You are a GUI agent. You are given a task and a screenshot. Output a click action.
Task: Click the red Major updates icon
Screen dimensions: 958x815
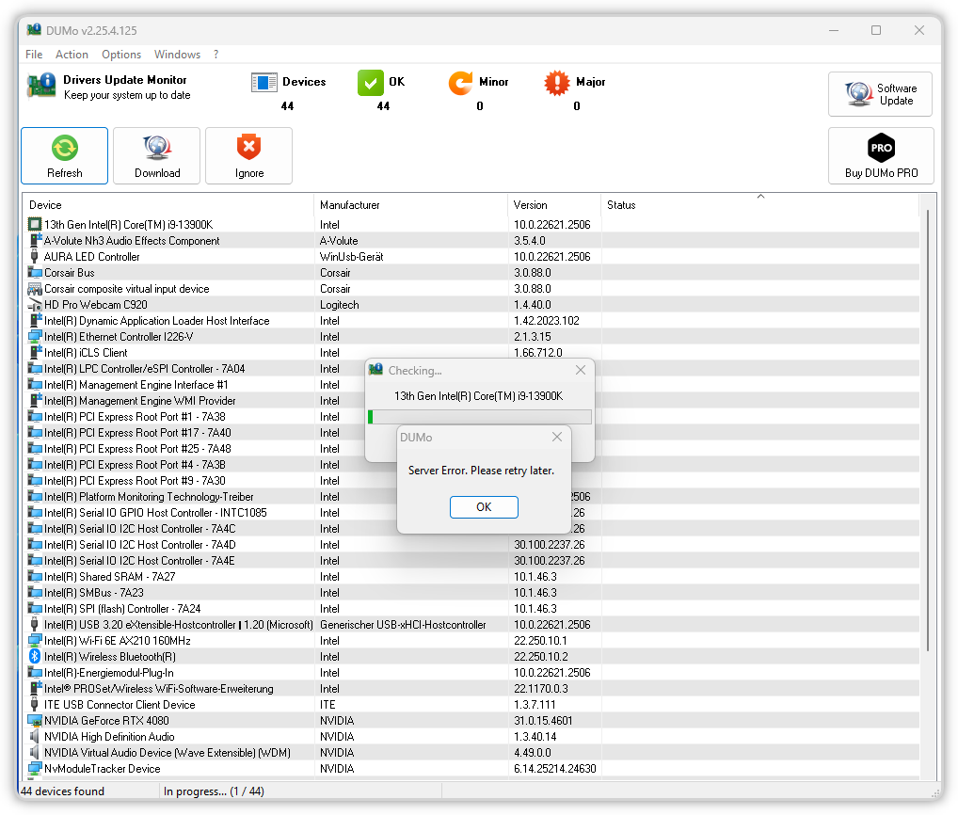557,83
